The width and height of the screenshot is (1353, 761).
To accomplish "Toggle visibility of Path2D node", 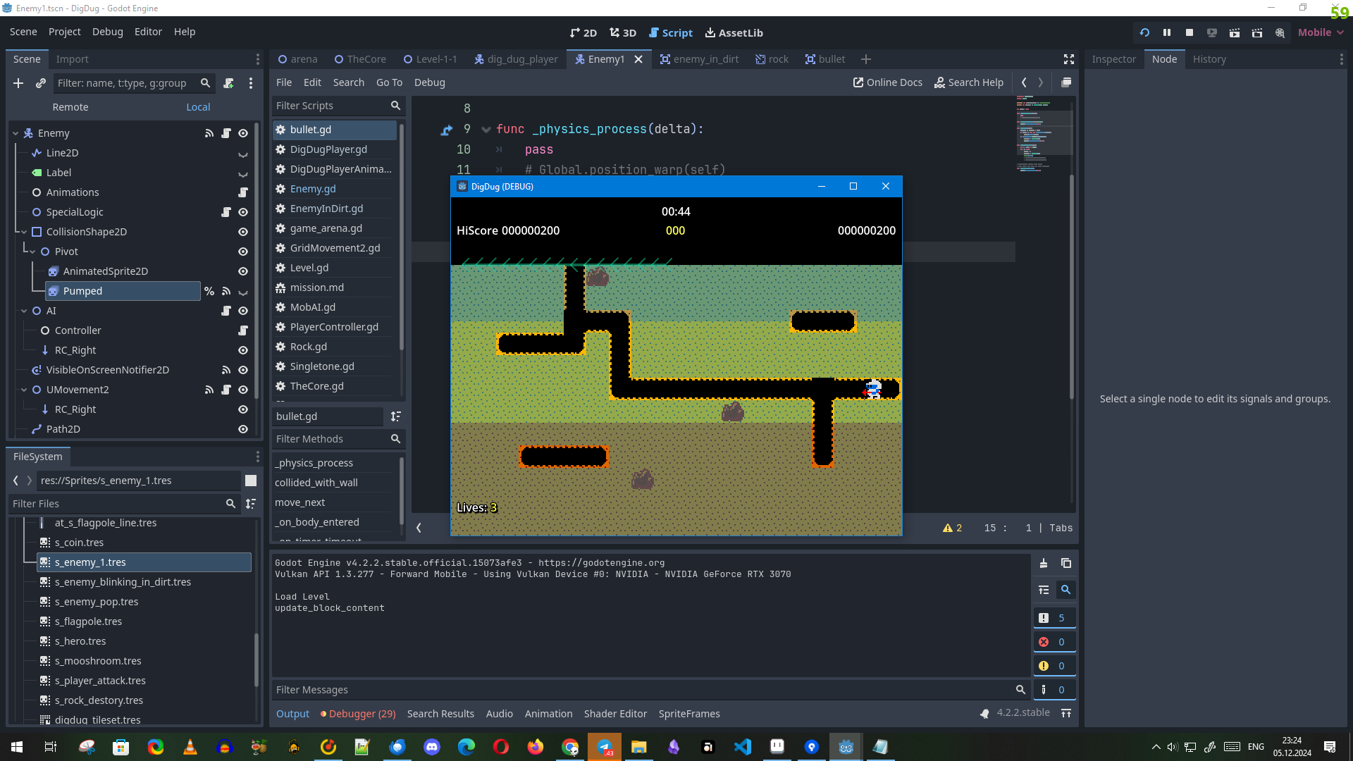I will click(243, 429).
